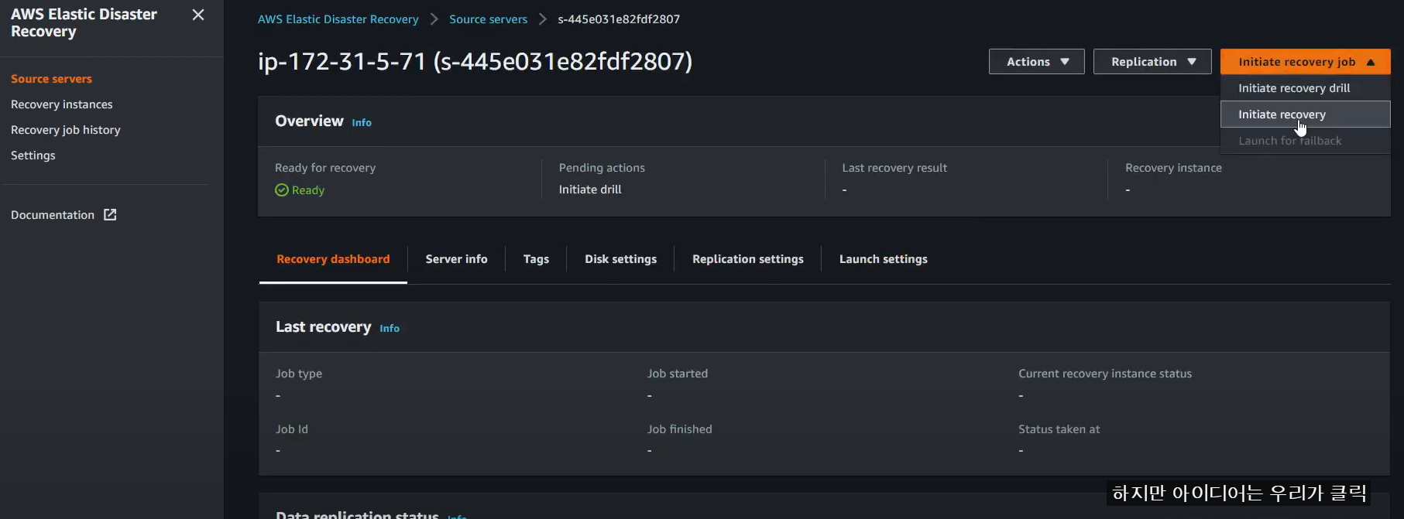1404x519 pixels.
Task: Select Initiate recovery drill menu item
Action: click(1306, 88)
